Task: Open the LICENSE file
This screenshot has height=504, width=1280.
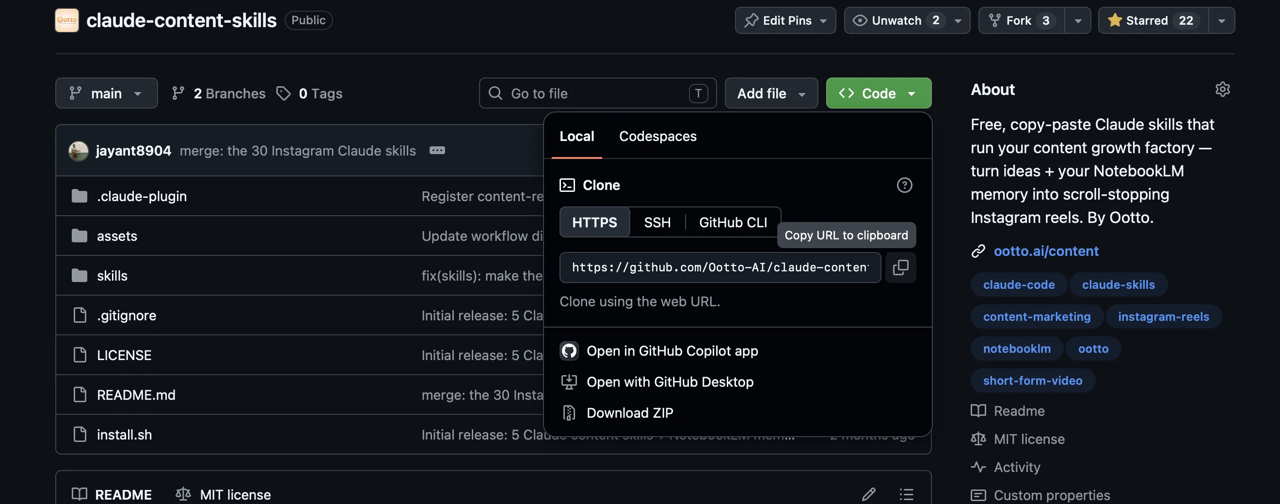Action: tap(124, 355)
